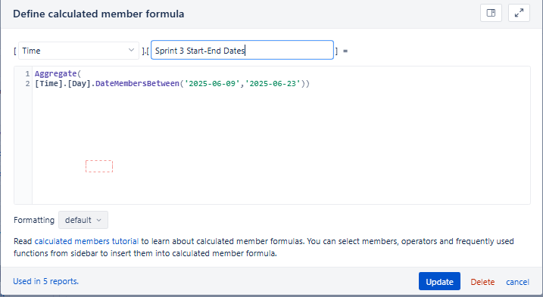Image resolution: width=543 pixels, height=297 pixels.
Task: Click the red Delete link
Action: pyautogui.click(x=482, y=282)
